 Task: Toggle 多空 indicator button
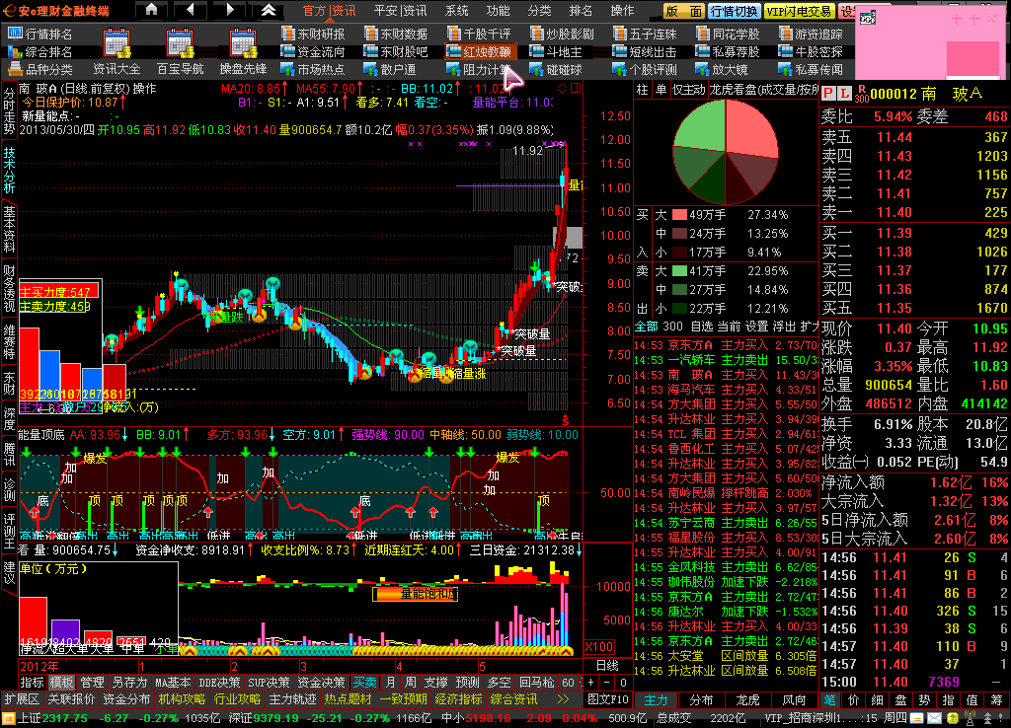[x=499, y=683]
